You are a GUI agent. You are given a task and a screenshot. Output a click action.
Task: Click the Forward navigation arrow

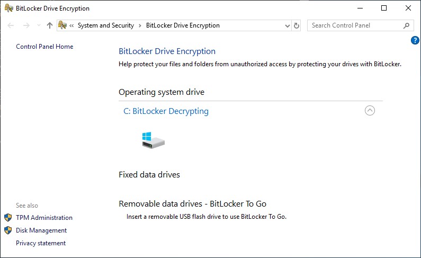(x=26, y=25)
